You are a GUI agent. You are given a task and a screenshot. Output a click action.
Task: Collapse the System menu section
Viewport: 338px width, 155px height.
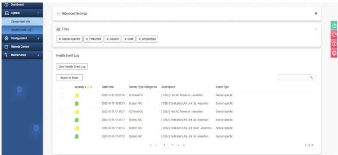pyautogui.click(x=38, y=13)
